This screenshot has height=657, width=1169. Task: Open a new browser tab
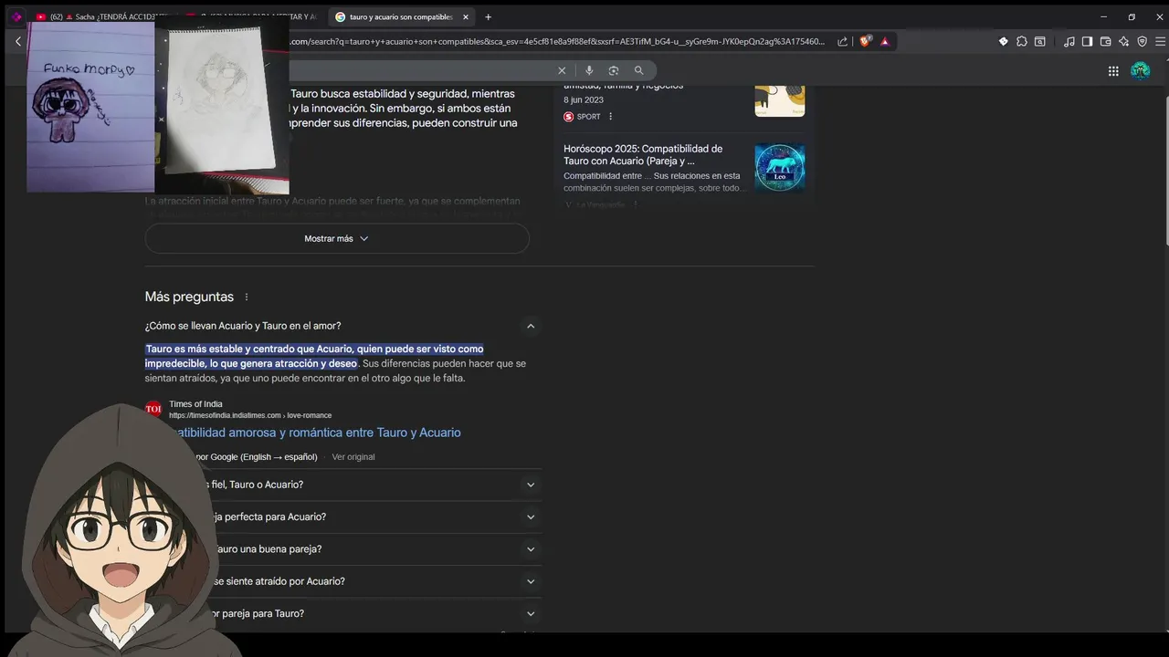tap(488, 16)
